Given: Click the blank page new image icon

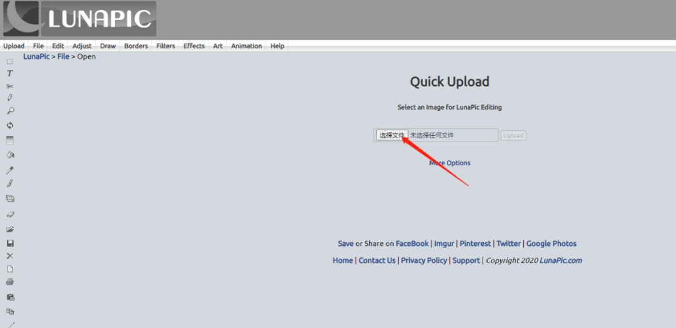Looking at the screenshot, I should (10, 269).
